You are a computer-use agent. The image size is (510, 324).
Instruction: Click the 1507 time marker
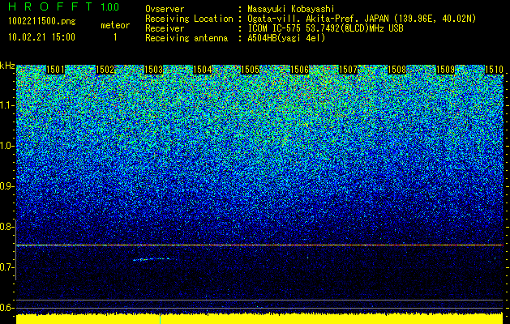coord(348,70)
